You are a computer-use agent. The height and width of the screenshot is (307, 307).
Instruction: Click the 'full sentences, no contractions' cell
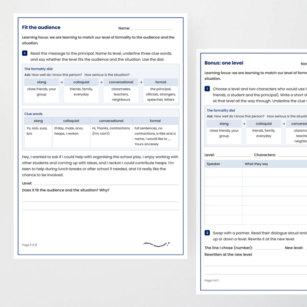(x=155, y=136)
